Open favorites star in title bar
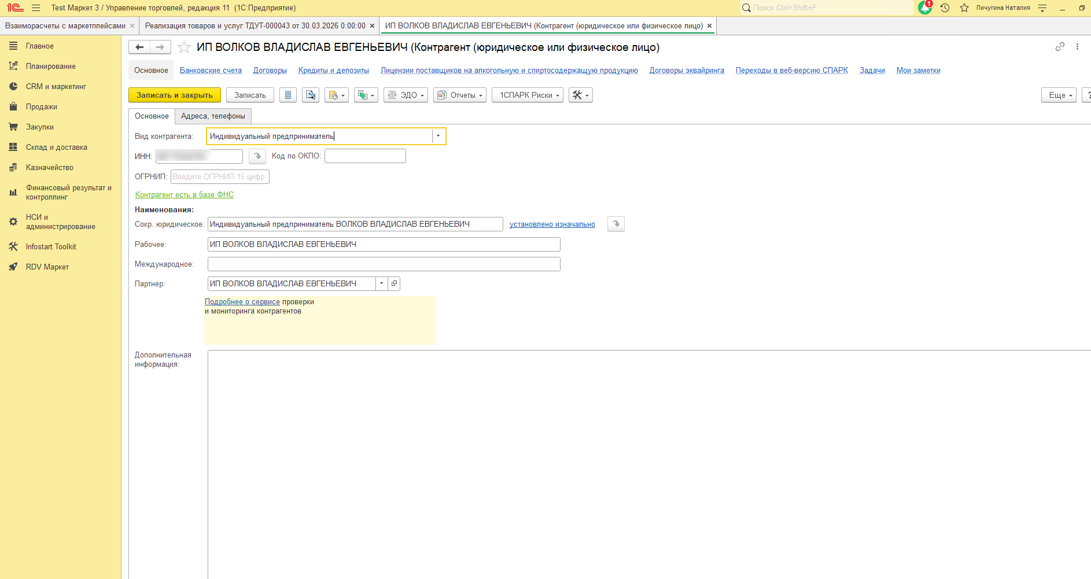This screenshot has height=579, width=1091. click(964, 8)
